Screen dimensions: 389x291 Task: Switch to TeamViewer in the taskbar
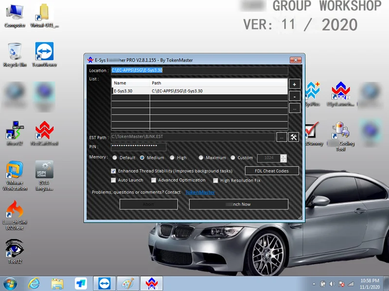coord(104,284)
